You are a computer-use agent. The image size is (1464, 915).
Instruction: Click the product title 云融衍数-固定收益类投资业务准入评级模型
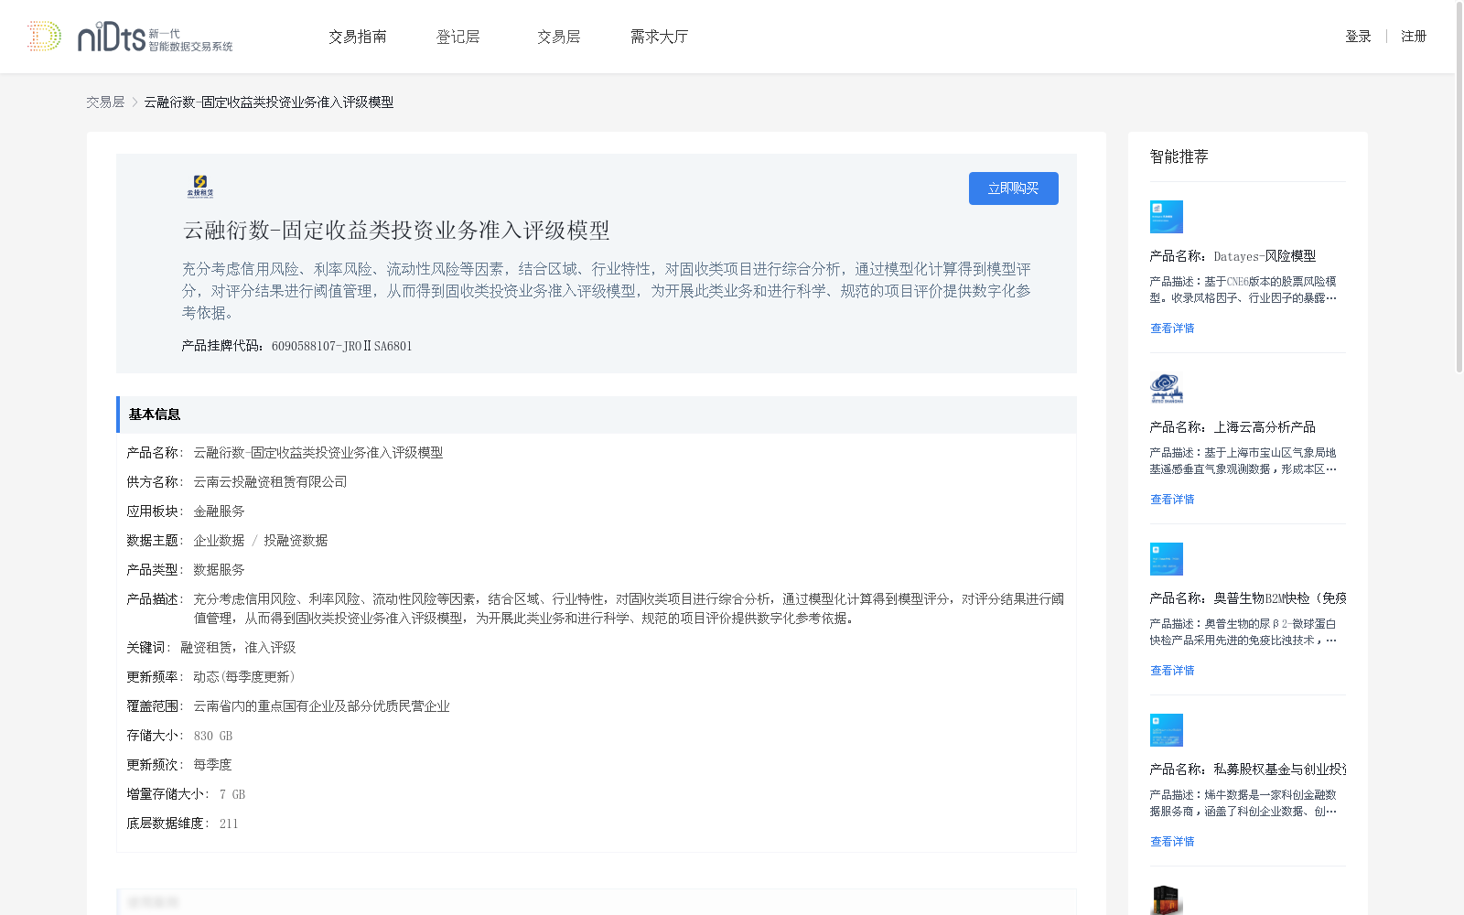(396, 231)
